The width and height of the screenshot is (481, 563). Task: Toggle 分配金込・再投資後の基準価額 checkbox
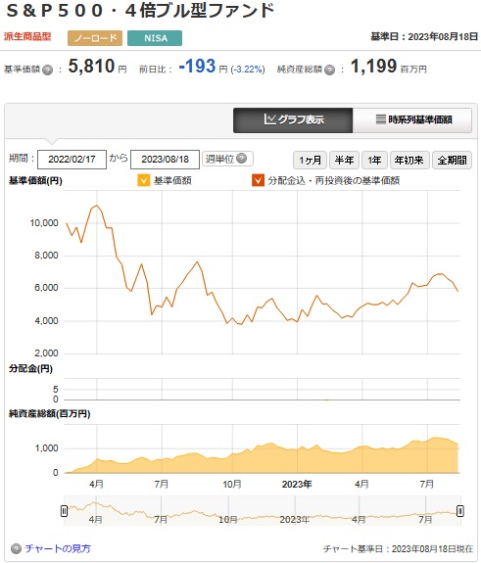click(258, 180)
